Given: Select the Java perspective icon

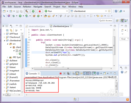Looking at the screenshot, I should pyautogui.click(x=122, y=21).
